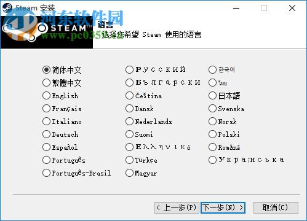
Task: Click Steam icon in title bar
Action: pos(7,8)
